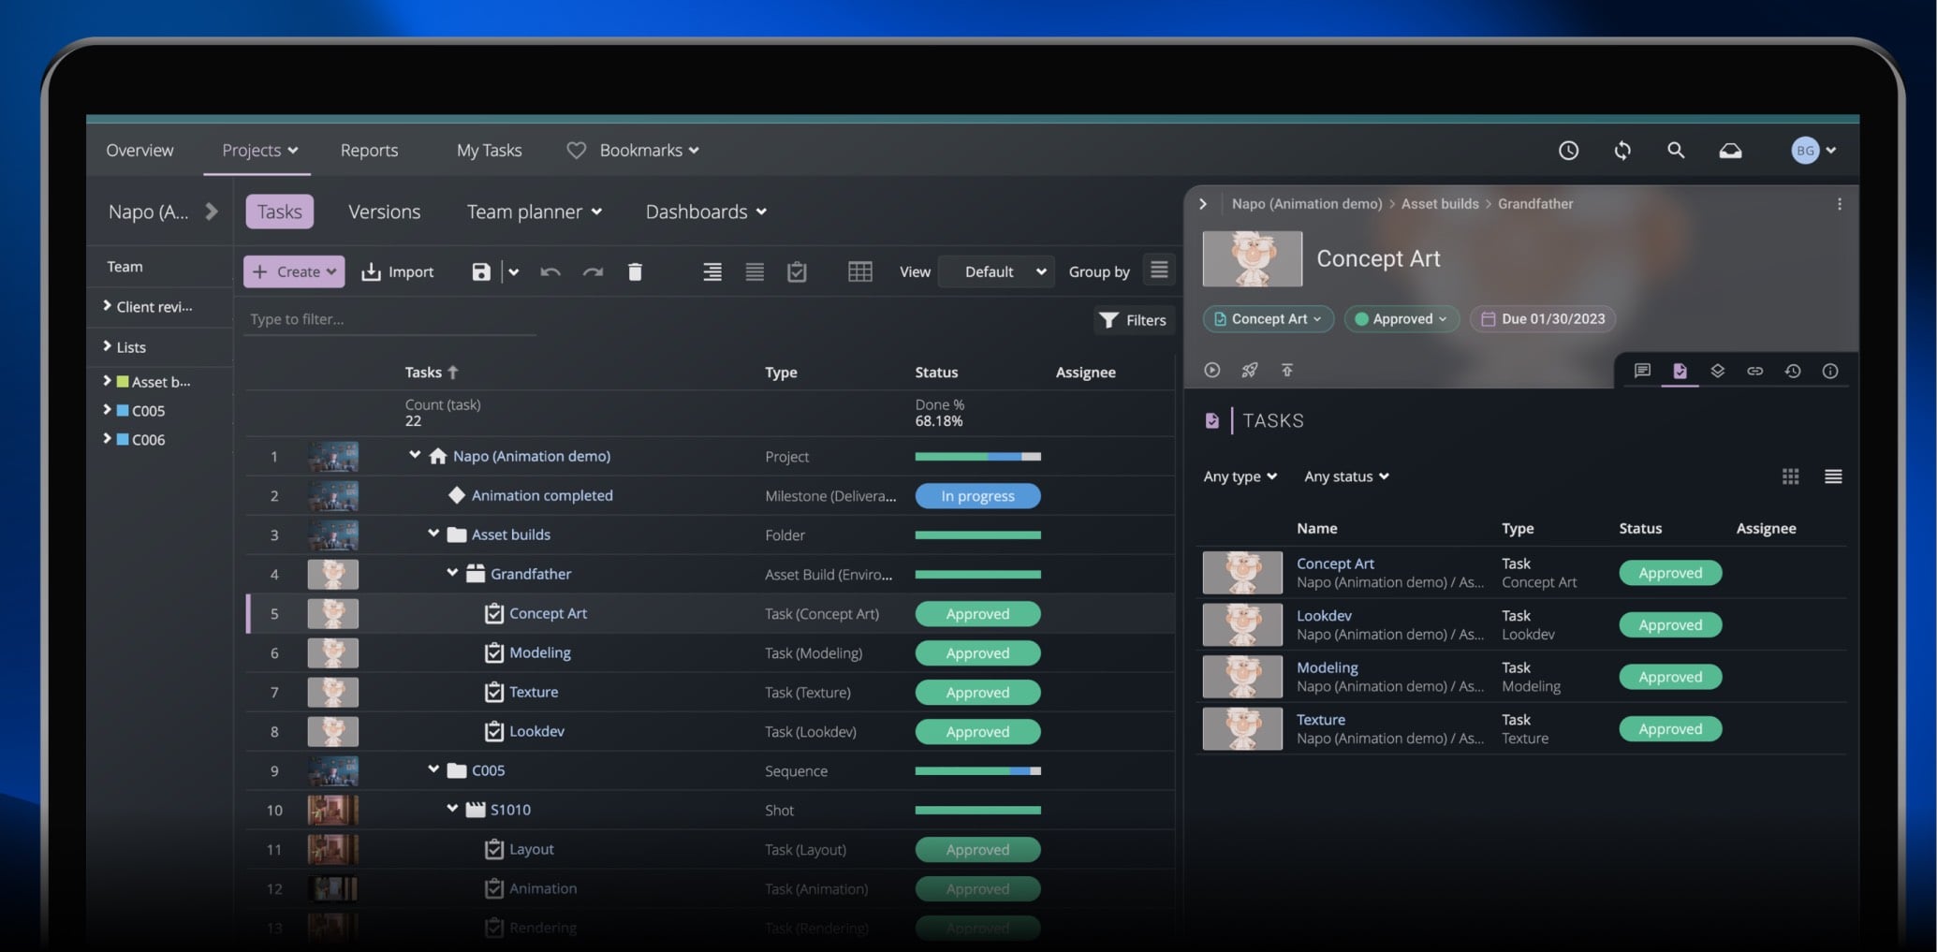The height and width of the screenshot is (952, 1937).
Task: Delete selected task with the trash icon
Action: click(x=635, y=271)
